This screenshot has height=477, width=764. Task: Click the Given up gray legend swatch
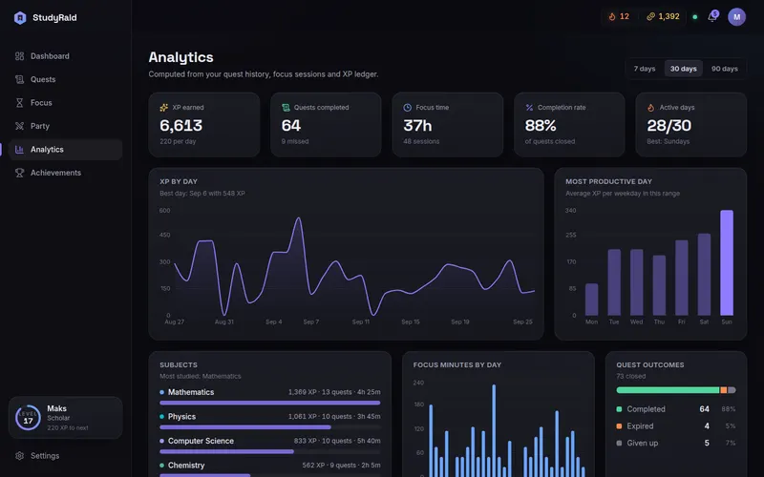pos(619,444)
